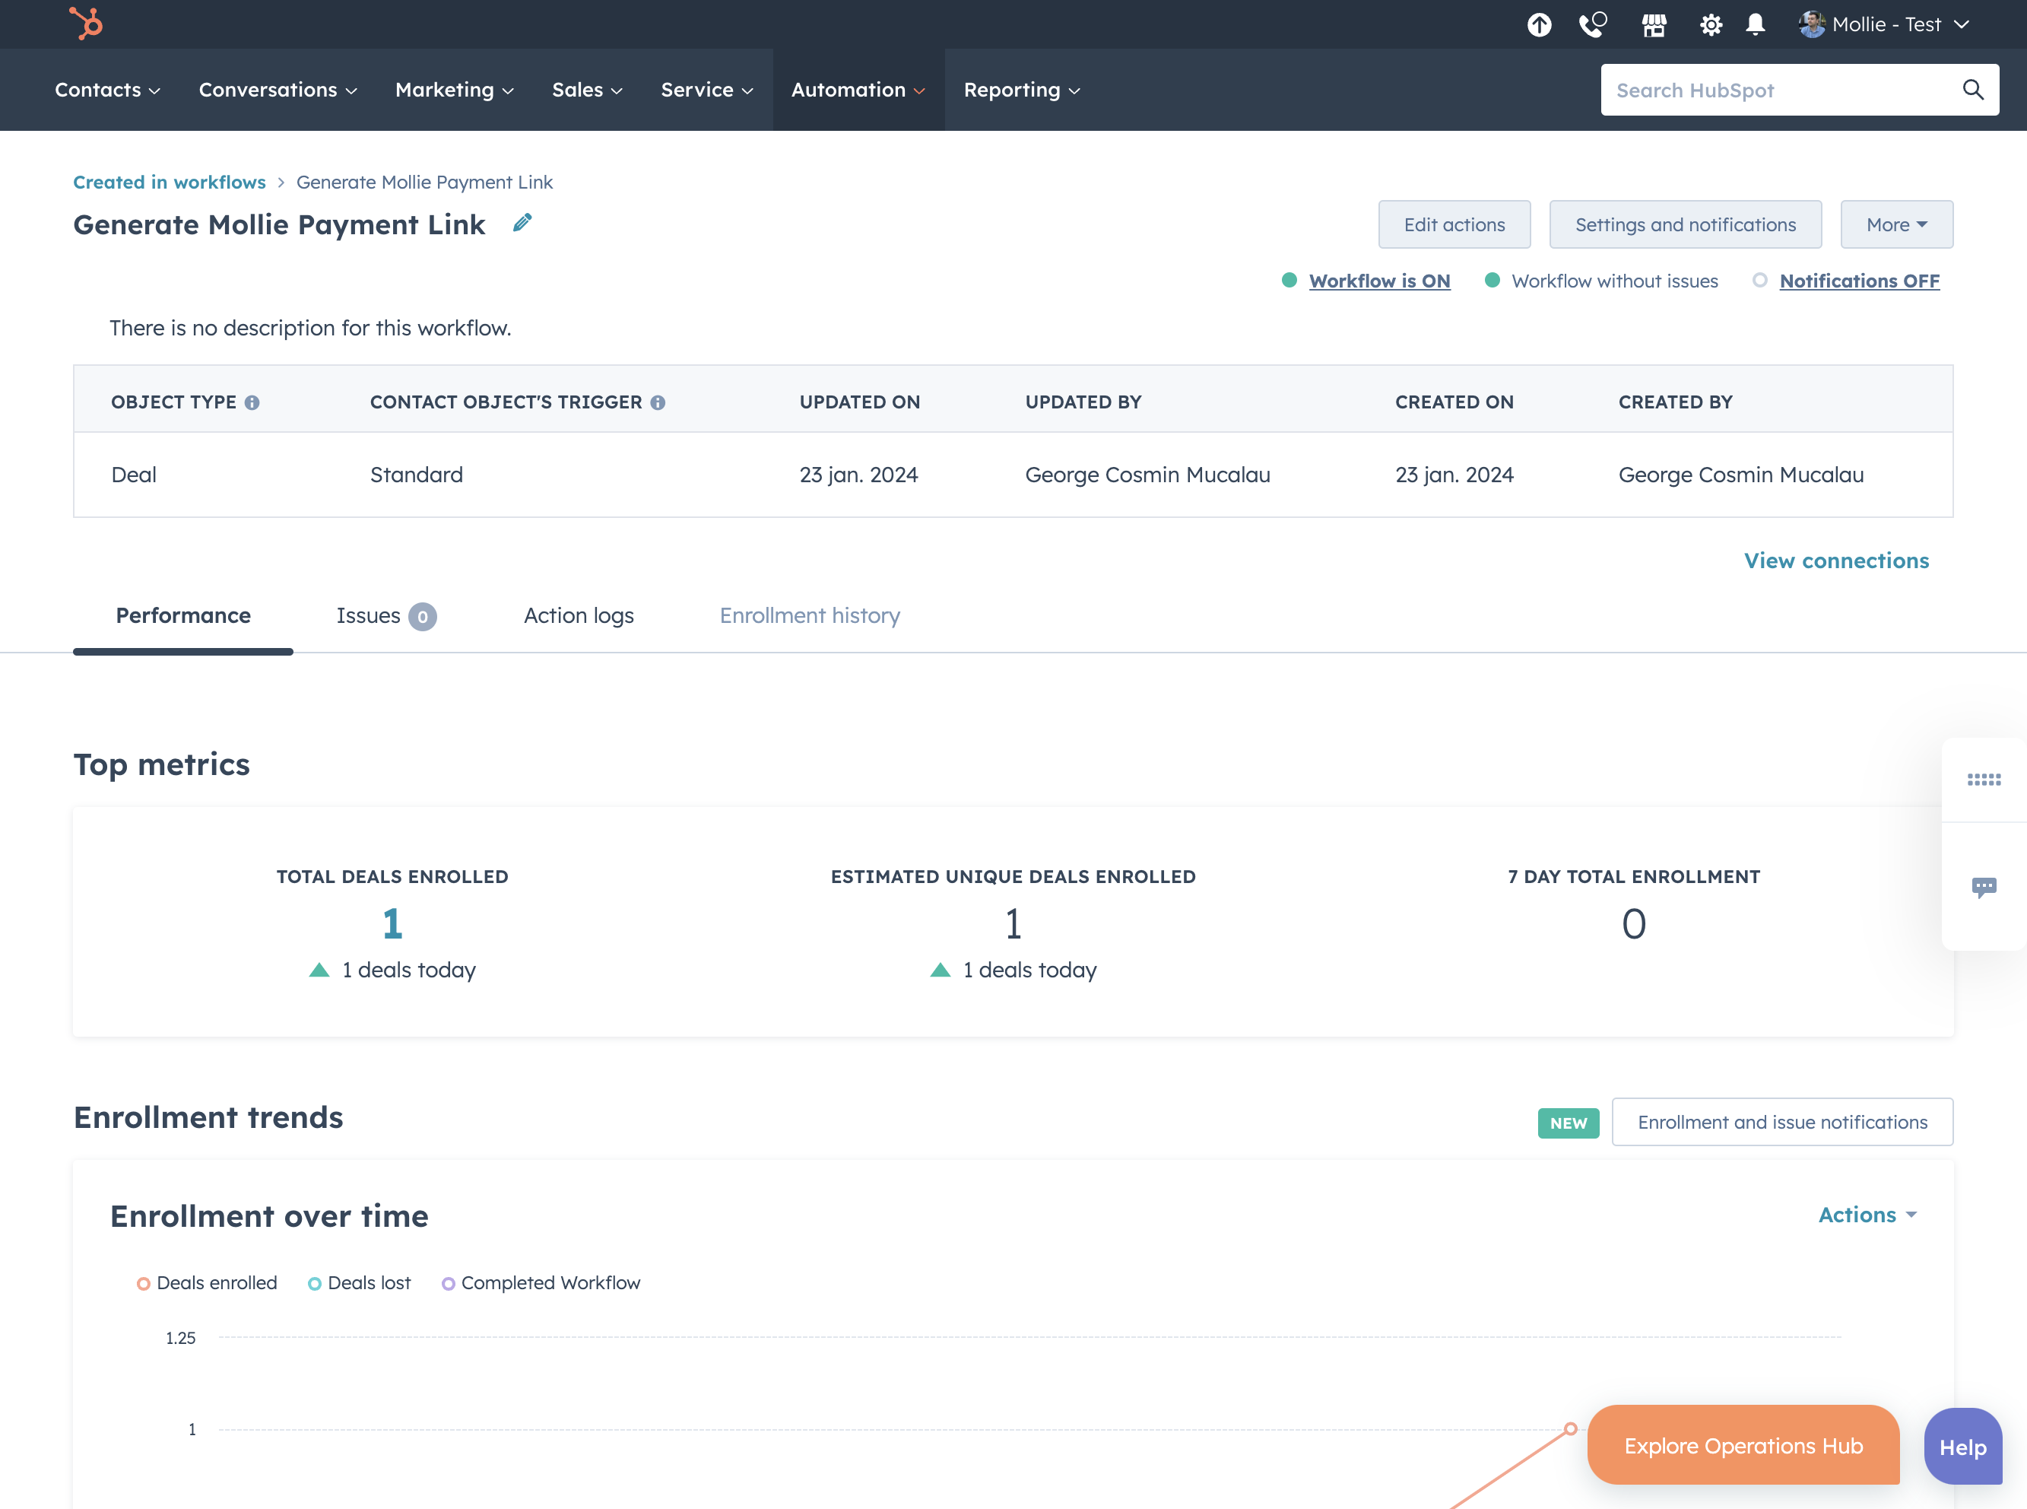The image size is (2027, 1509).
Task: Expand the Marketing navigation menu
Action: 455,90
